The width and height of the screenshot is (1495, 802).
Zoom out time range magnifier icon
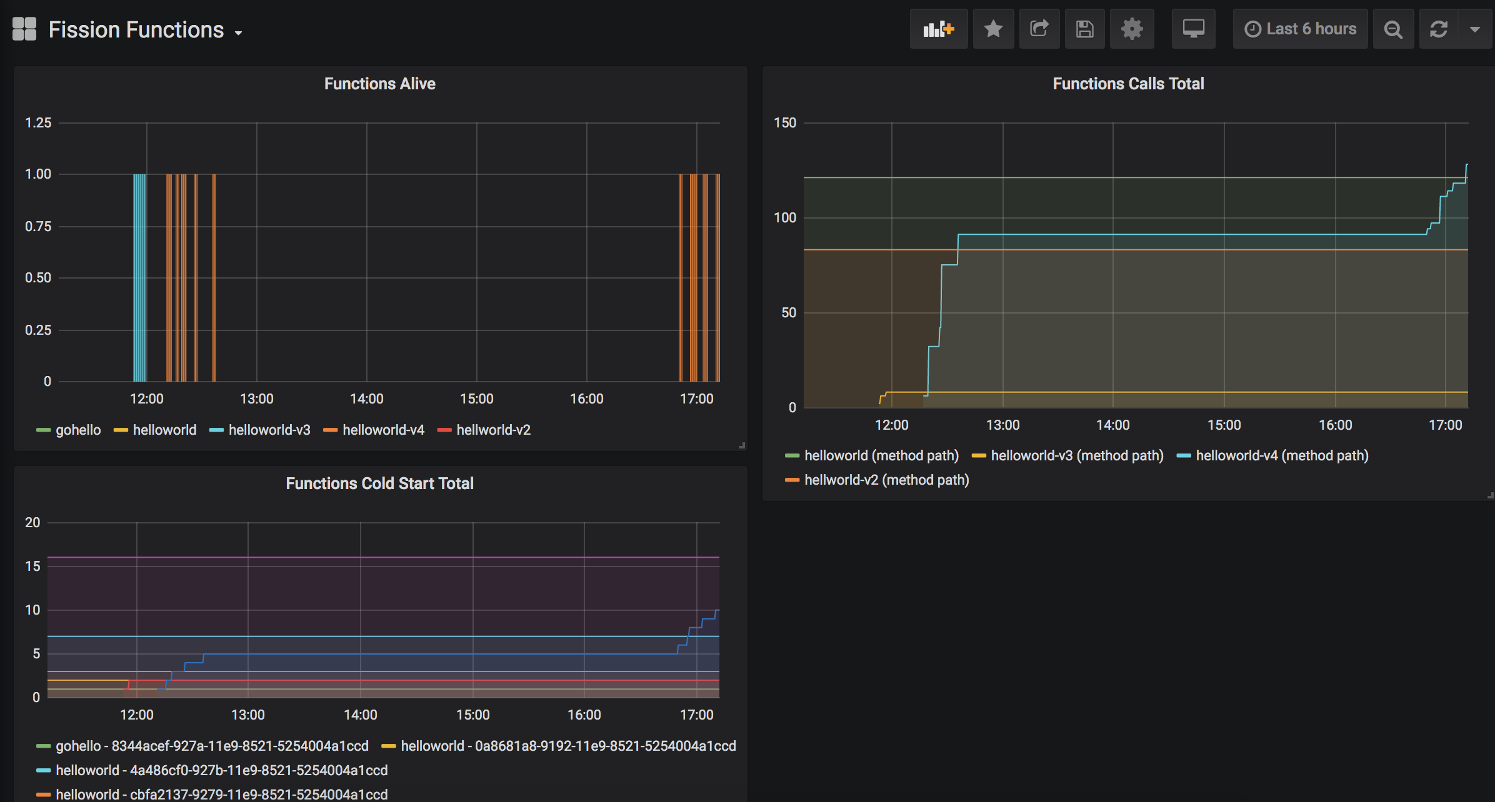click(x=1393, y=29)
